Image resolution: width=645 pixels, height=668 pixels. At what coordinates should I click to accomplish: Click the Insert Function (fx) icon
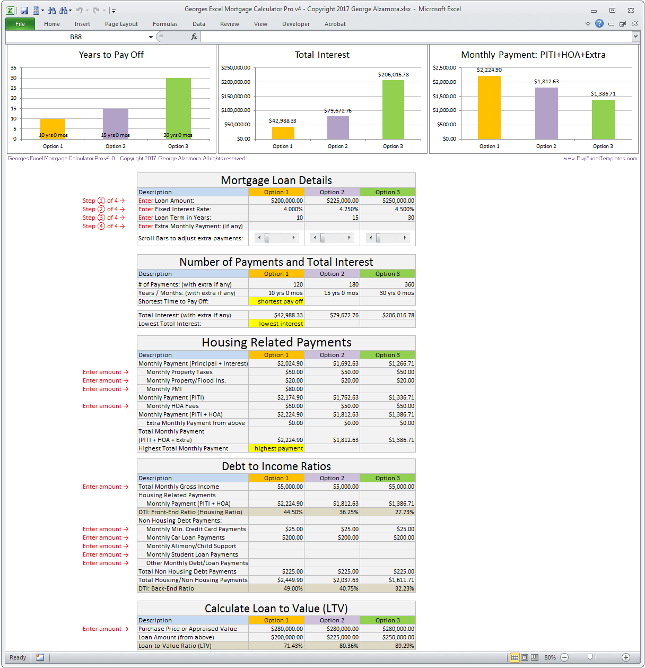point(194,36)
